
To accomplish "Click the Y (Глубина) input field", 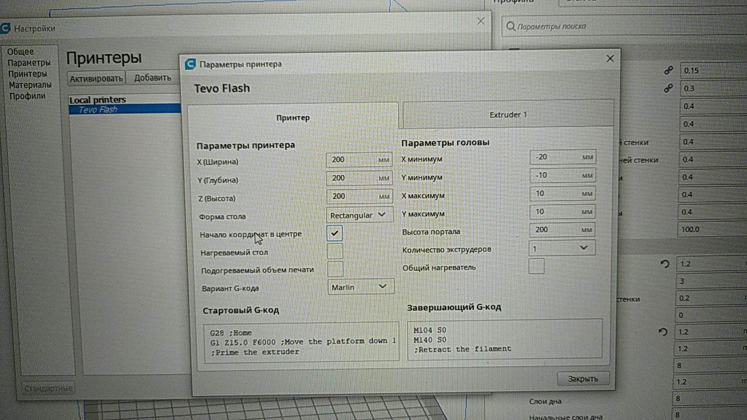I will 359,178.
